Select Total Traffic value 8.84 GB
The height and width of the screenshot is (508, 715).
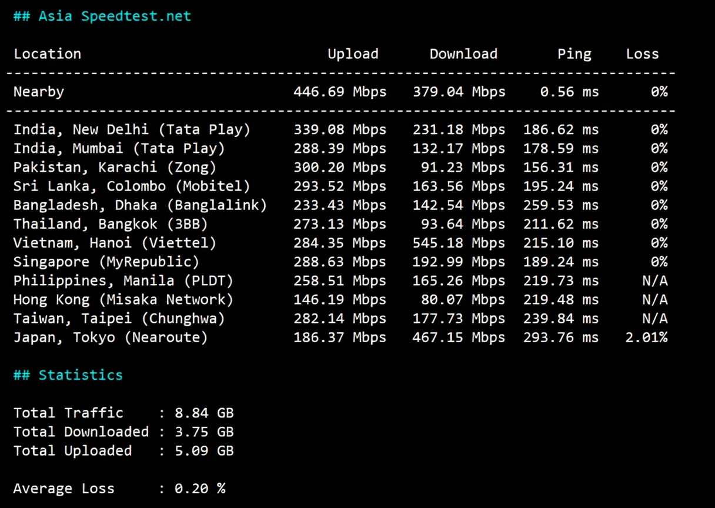(204, 413)
